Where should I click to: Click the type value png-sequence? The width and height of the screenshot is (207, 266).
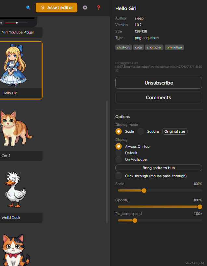[x=147, y=38]
